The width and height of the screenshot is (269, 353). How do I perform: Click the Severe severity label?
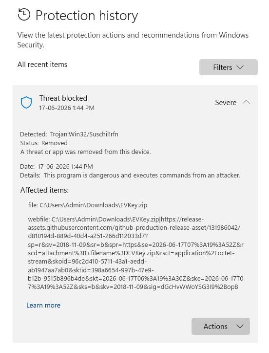[226, 103]
